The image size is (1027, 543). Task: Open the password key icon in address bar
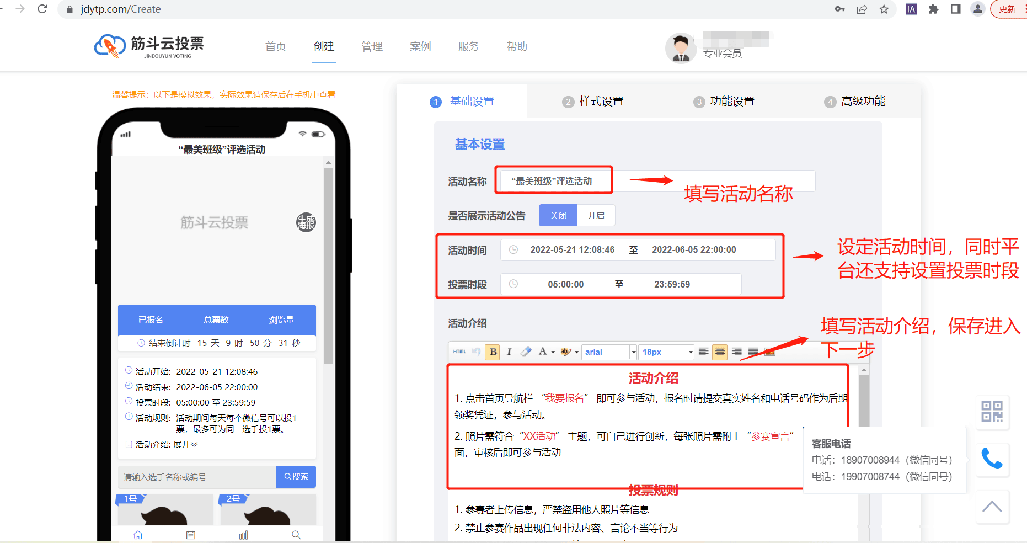pos(840,9)
